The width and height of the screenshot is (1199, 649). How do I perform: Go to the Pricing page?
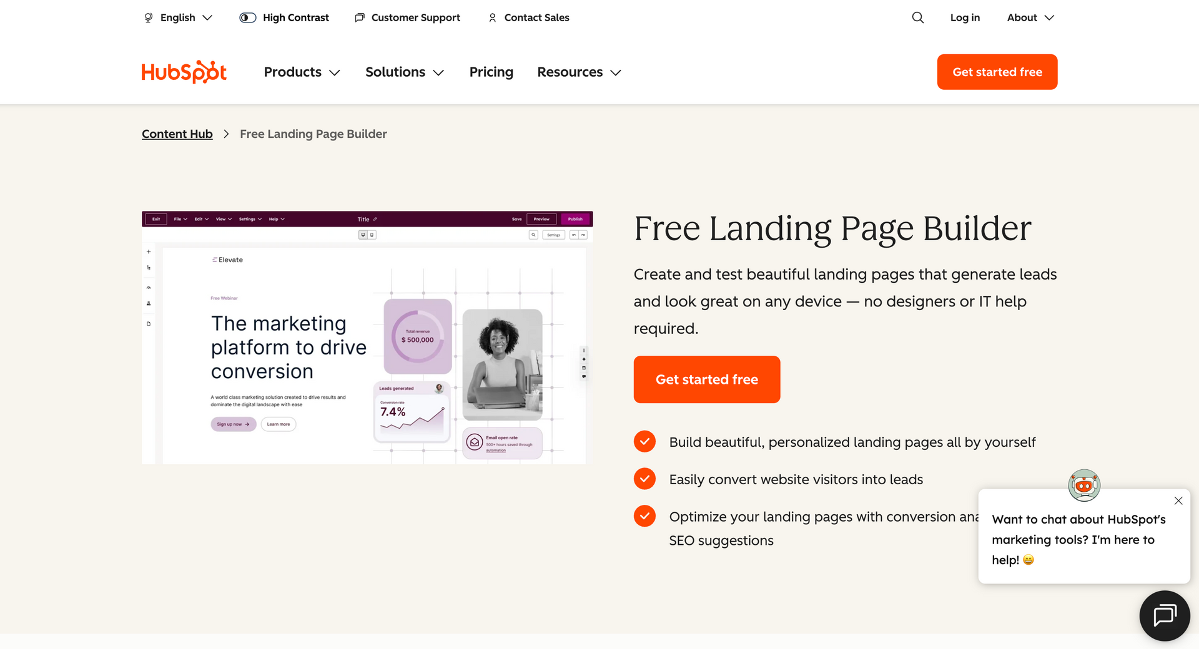click(491, 72)
